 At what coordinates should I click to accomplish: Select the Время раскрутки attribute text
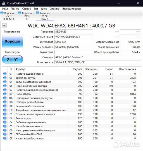click(26, 78)
